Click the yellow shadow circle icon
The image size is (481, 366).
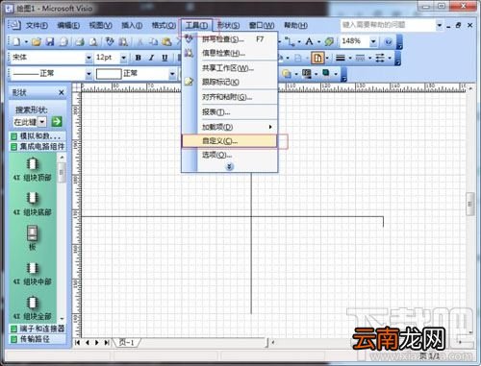(x=287, y=74)
